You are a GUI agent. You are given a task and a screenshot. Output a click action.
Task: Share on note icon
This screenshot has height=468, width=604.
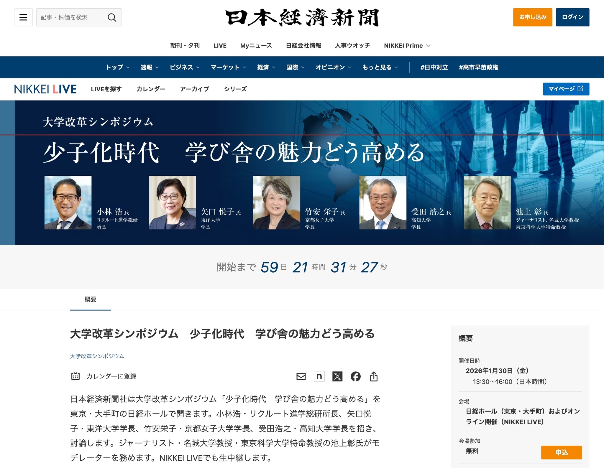click(x=319, y=376)
